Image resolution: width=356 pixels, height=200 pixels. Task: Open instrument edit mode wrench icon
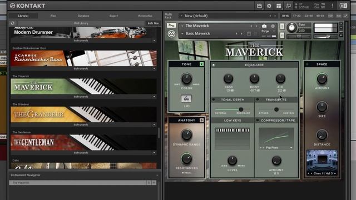point(171,26)
